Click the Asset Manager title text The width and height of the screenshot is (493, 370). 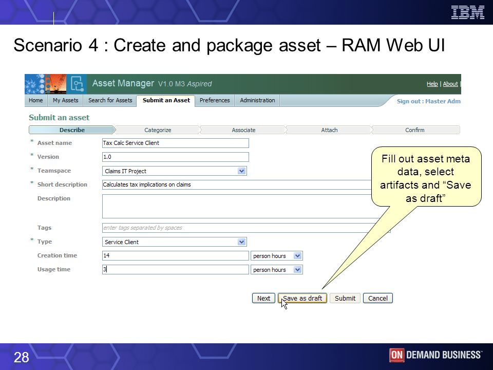click(x=123, y=83)
